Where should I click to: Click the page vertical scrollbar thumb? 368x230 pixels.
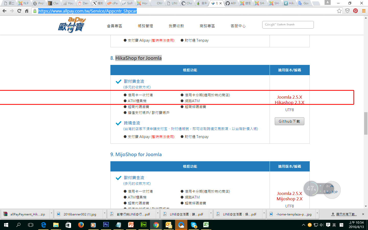tap(366, 123)
